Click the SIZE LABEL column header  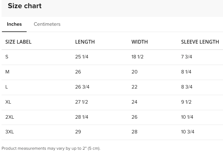point(19,42)
